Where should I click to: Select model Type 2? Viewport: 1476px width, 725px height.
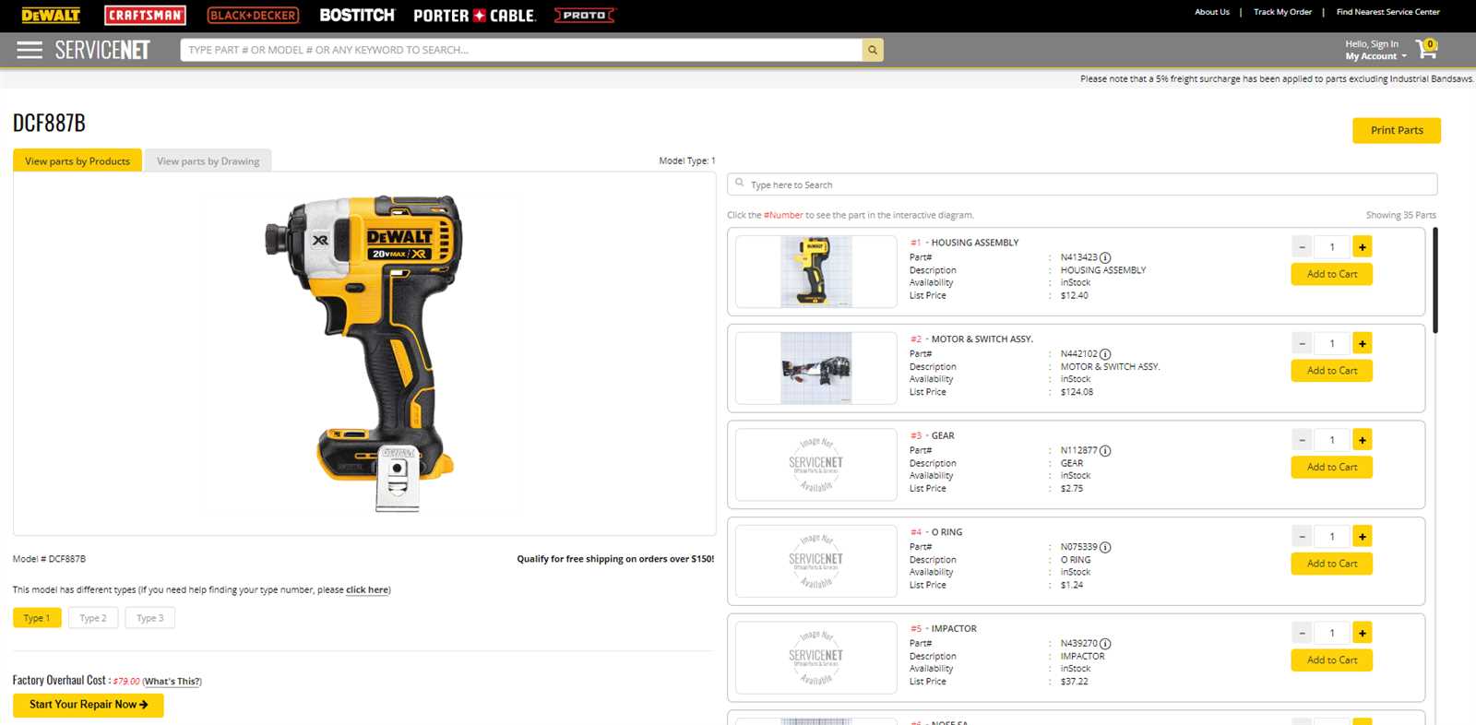tap(93, 618)
